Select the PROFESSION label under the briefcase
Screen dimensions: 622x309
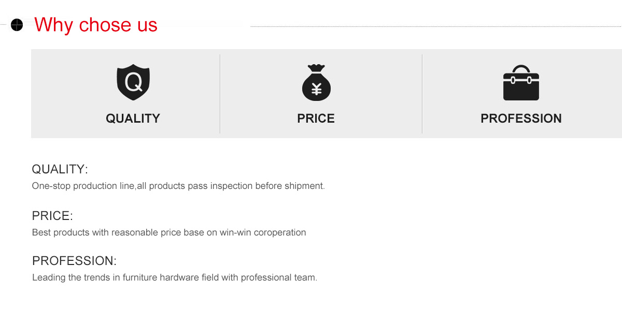(x=521, y=119)
